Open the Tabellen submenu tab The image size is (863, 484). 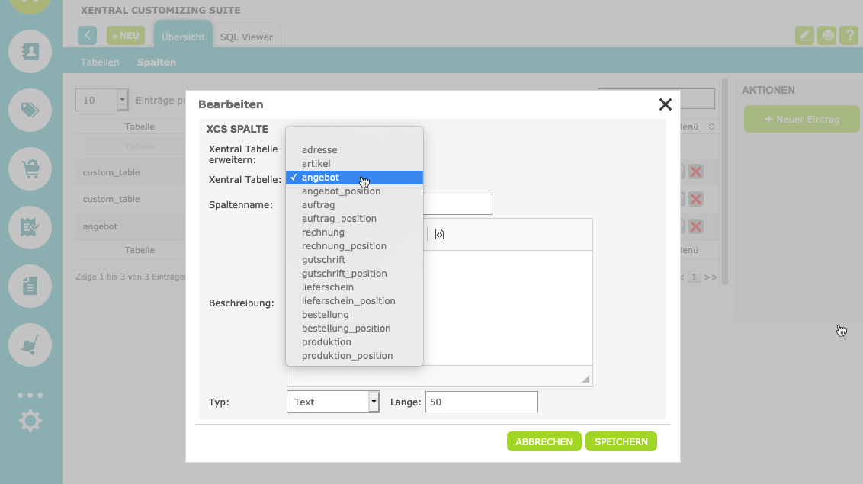(x=100, y=63)
